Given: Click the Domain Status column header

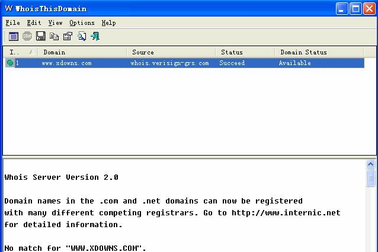Looking at the screenshot, I should 319,52.
